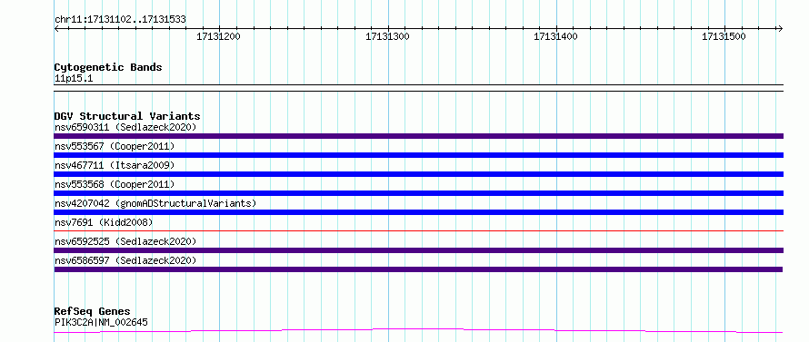809x342 pixels.
Task: Click the RefSeq Genes track title
Action: point(93,312)
